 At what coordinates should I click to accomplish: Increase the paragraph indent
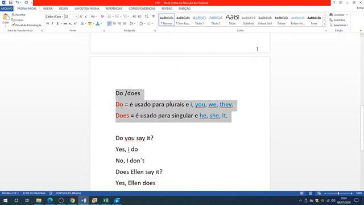pos(139,17)
